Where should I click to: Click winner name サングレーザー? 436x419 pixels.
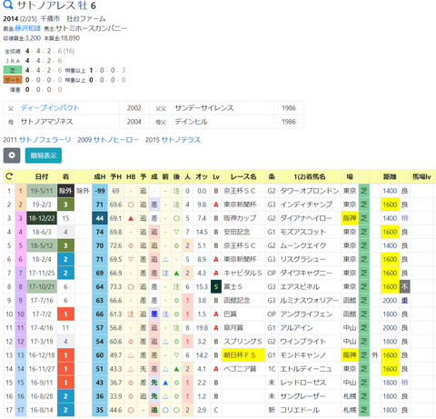(x=302, y=396)
